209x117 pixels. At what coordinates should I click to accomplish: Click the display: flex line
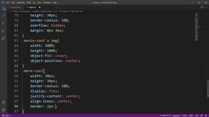click(x=45, y=91)
